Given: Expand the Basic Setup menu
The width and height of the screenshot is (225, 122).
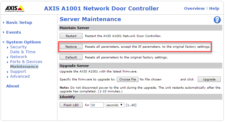Looking at the screenshot, I should [19, 23].
